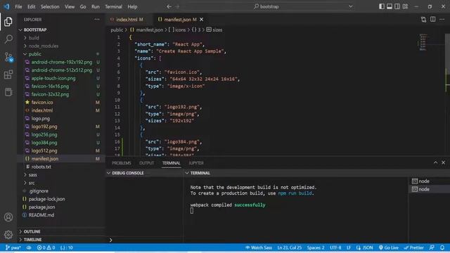The width and height of the screenshot is (450, 253).
Task: Open the Extensions view
Action: click(x=8, y=74)
